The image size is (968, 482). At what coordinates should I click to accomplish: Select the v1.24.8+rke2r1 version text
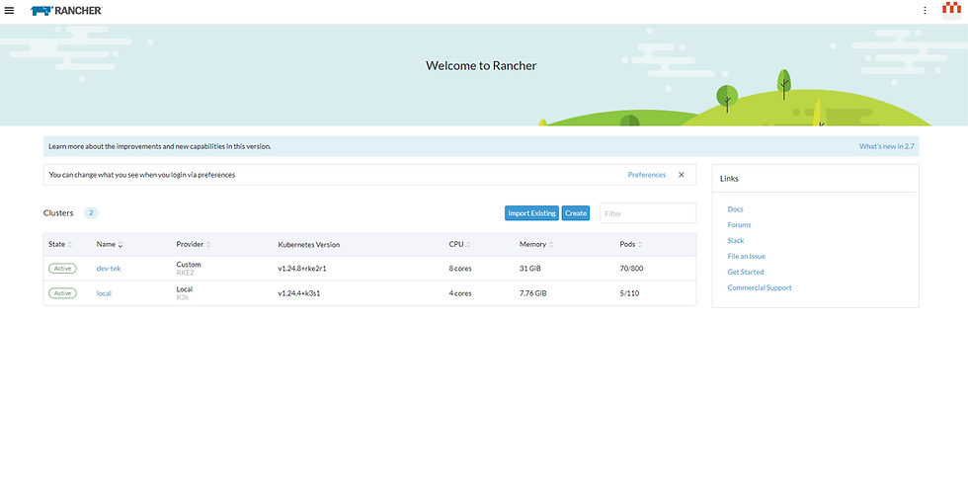pos(302,269)
